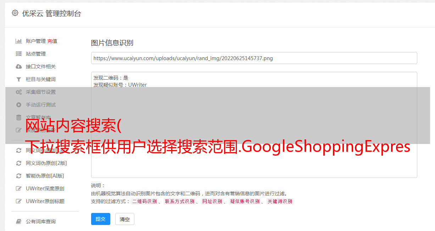Click the 二维码识别 tag
This screenshot has width=435, height=231.
[x=145, y=201]
